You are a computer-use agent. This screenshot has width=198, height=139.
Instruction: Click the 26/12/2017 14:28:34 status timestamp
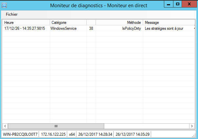point(95,134)
